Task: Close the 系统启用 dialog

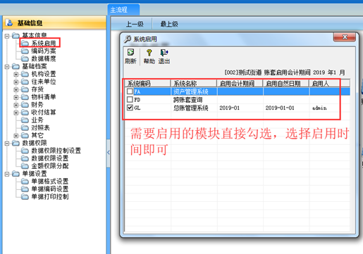Action: [x=345, y=37]
